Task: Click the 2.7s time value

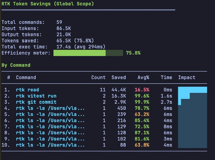Action: pos(166,102)
